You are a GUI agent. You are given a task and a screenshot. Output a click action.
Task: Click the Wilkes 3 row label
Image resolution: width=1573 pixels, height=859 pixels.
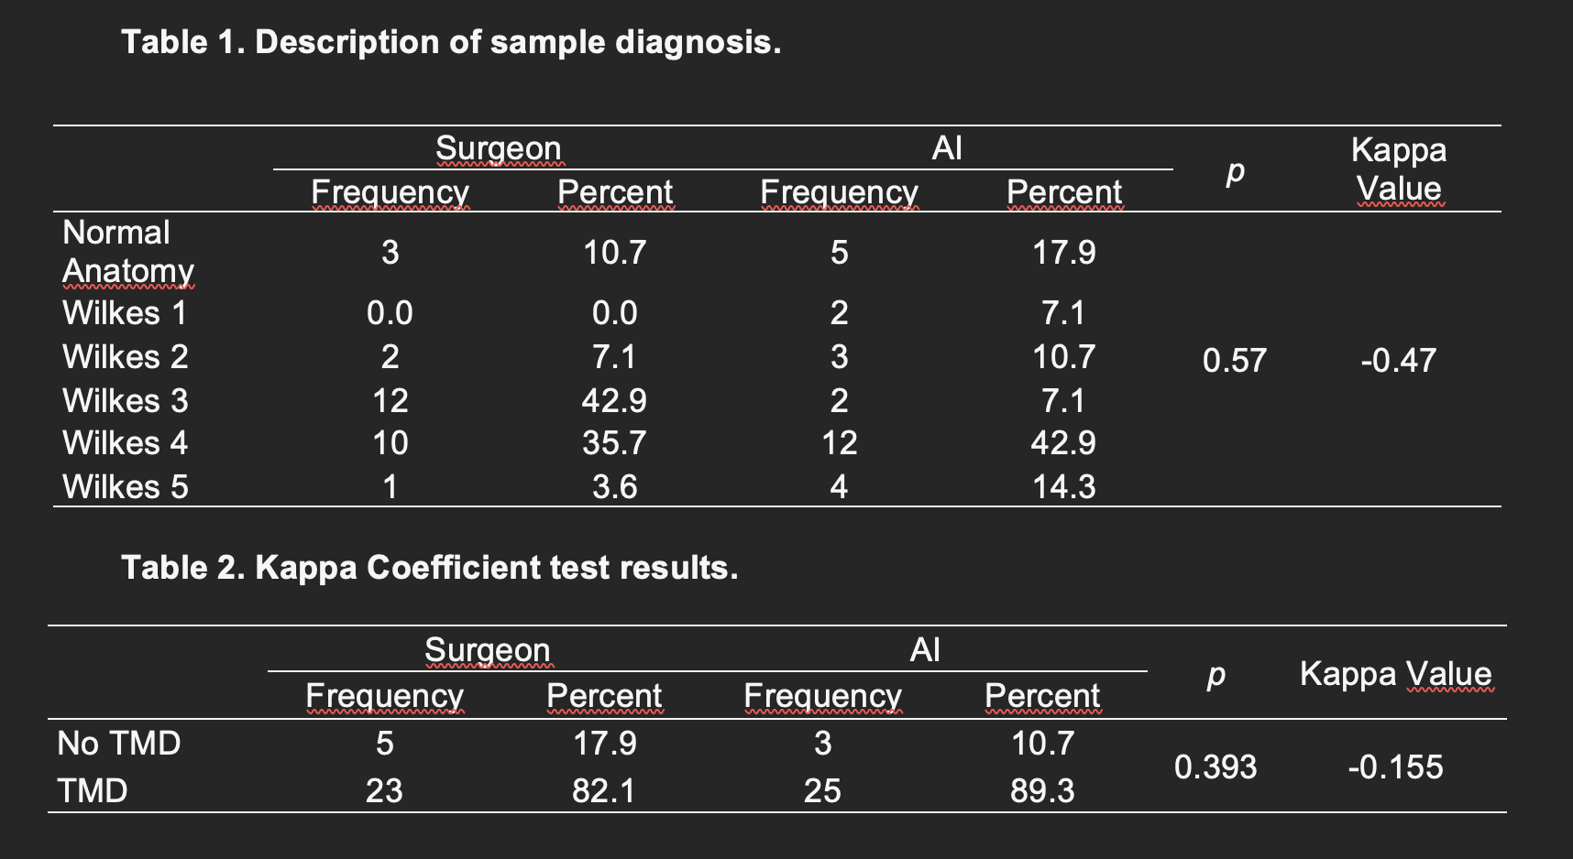point(126,400)
